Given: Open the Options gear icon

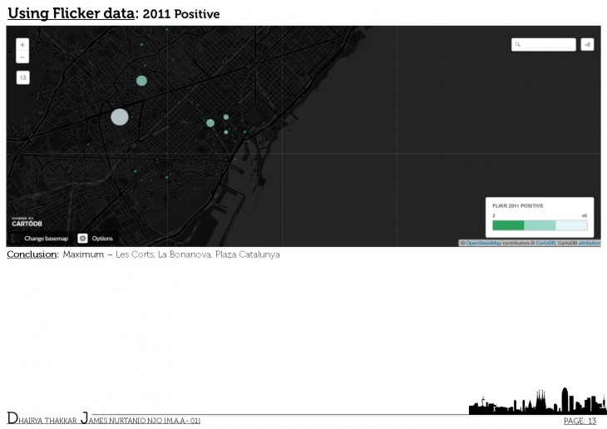Looking at the screenshot, I should (x=82, y=238).
